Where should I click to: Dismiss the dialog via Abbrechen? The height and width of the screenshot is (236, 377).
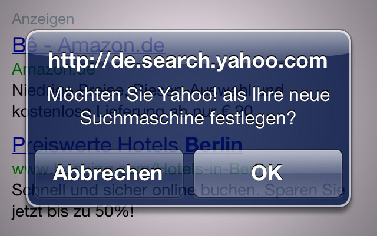[109, 173]
